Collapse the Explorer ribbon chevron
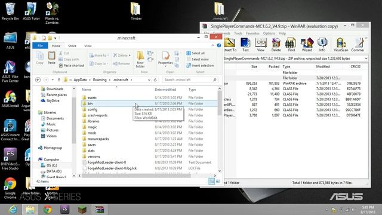The width and height of the screenshot is (382, 215). pos(212,45)
